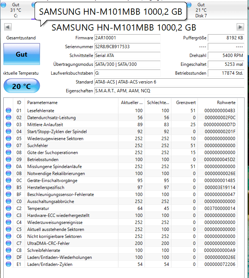Select the Disk 7 tab at top
Screen dimensions: 249x278
click(x=201, y=10)
